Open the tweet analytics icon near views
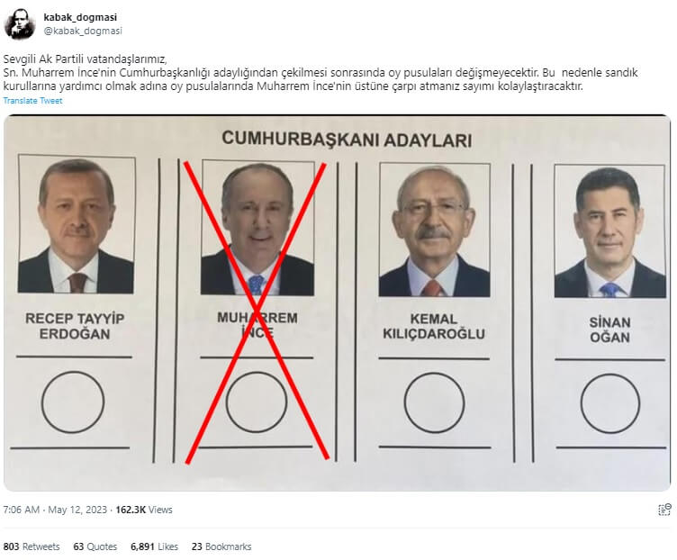677x560 pixels. [x=664, y=510]
